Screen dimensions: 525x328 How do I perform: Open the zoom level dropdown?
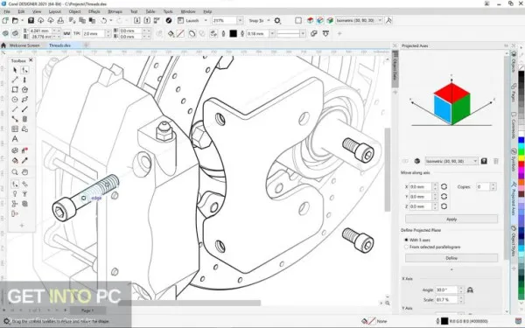240,20
